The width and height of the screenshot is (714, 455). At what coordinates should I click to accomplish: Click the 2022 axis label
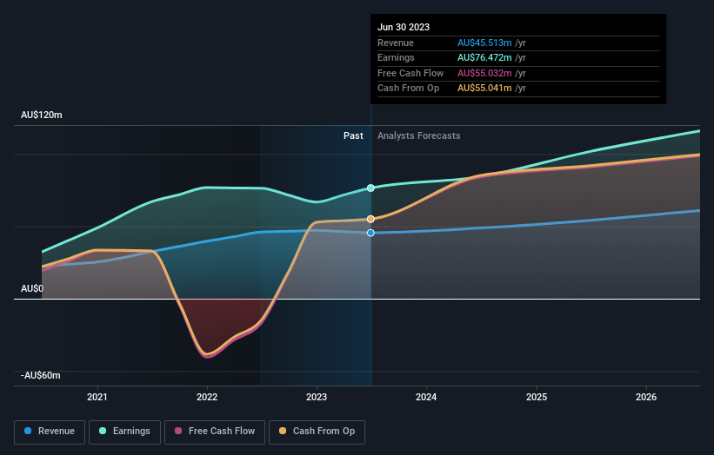click(x=207, y=397)
